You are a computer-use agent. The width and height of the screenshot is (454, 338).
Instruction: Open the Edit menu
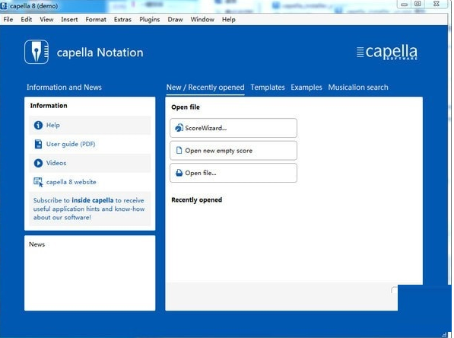click(x=27, y=20)
